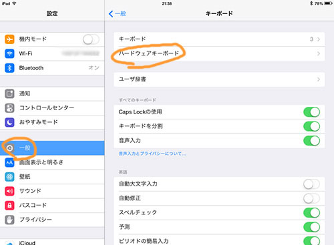This screenshot has width=334, height=245.
Task: Tap the 画面表示と明るさ AA icon
Action: [x=9, y=162]
